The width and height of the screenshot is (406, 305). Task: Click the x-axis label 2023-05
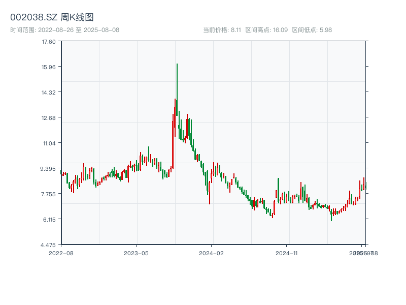136,253
